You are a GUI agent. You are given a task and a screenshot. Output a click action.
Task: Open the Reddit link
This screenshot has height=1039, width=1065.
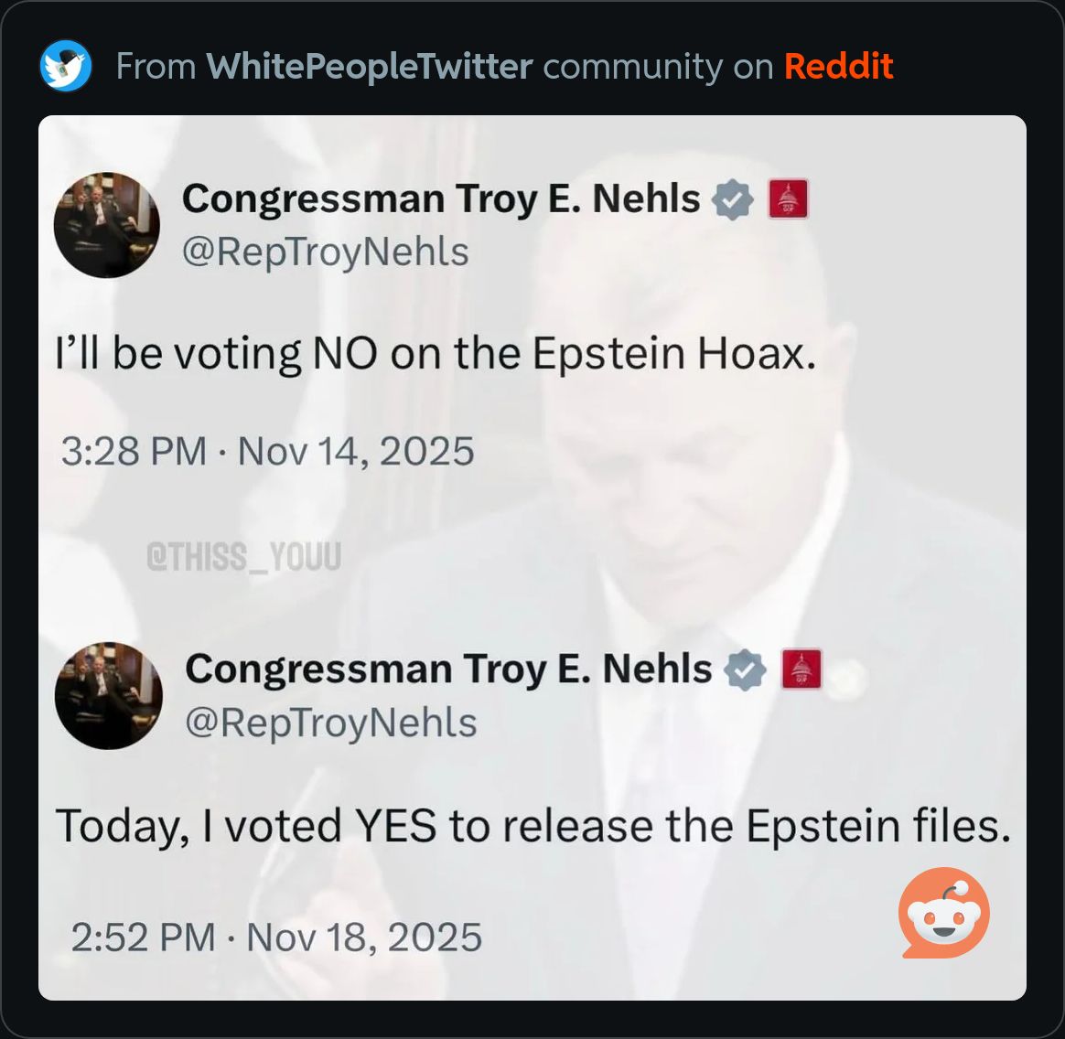(840, 65)
